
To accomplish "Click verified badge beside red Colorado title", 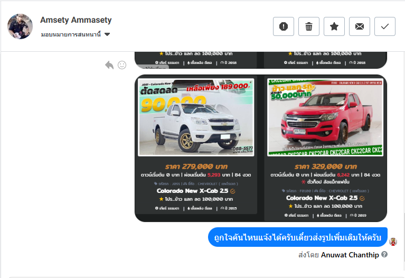I will [362, 199].
